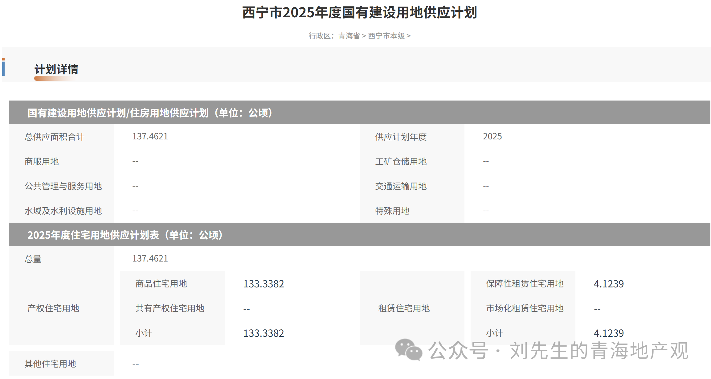Click the 其他住宅用地 label cell

tap(50, 364)
